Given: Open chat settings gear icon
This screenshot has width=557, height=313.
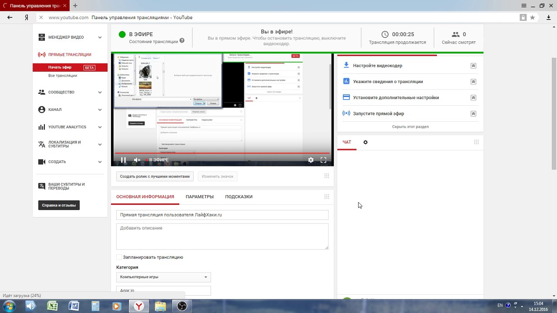Looking at the screenshot, I should 366,142.
